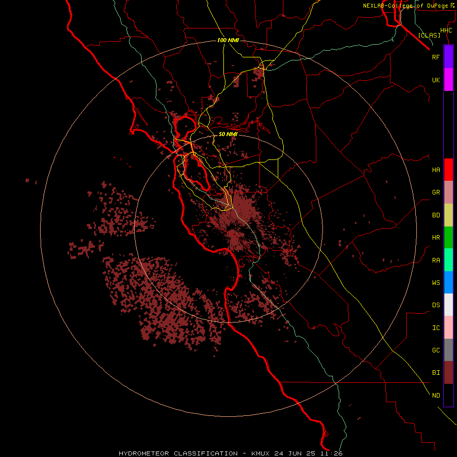Click the light green RA swatch
This screenshot has width=457, height=457.
[448, 260]
